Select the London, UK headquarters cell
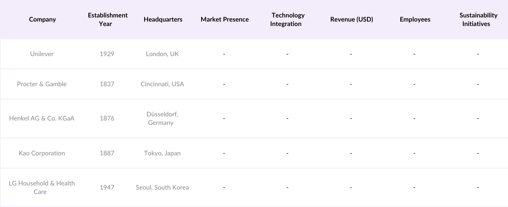Image resolution: width=508 pixels, height=207 pixels. pos(162,54)
